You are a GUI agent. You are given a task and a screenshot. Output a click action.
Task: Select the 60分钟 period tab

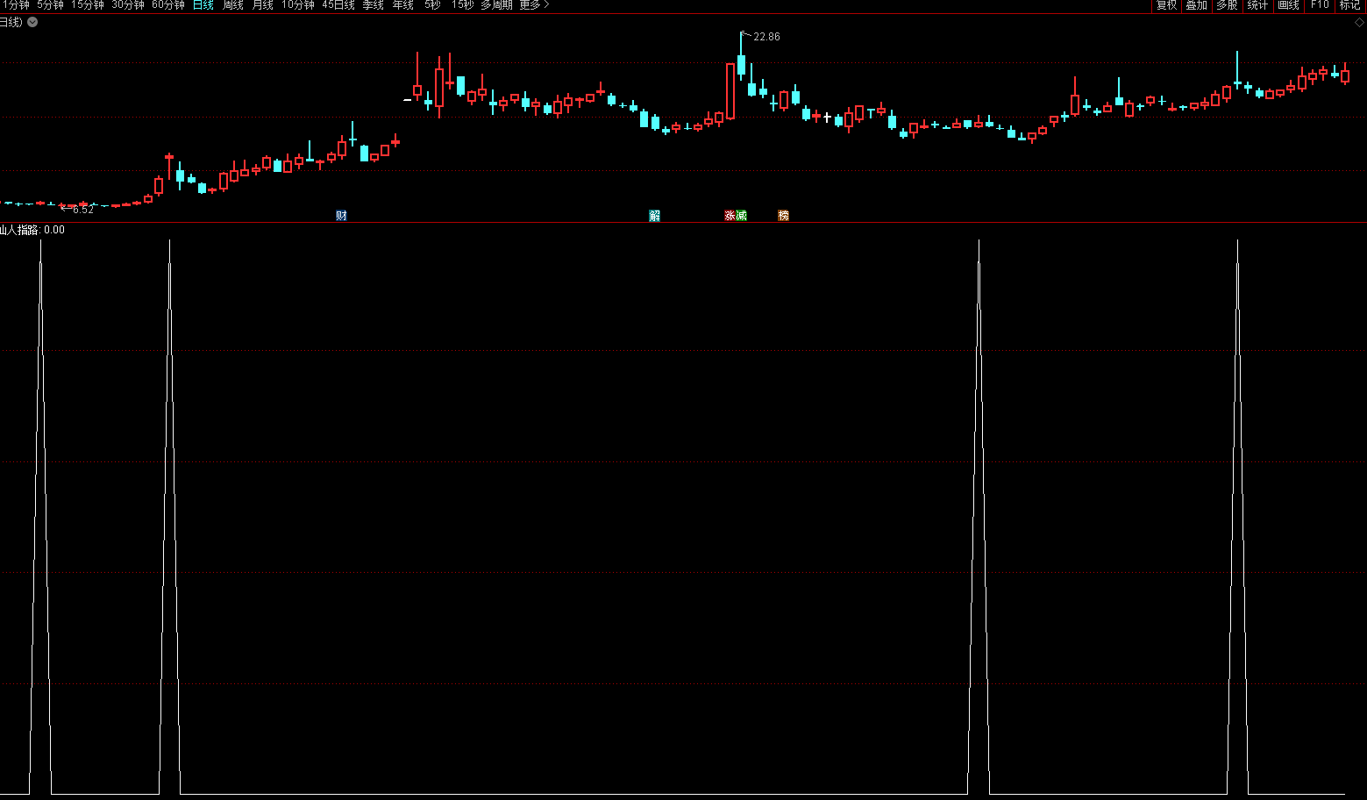tap(167, 5)
